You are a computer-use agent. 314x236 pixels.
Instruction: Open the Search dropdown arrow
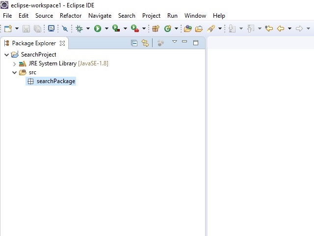[220, 29]
